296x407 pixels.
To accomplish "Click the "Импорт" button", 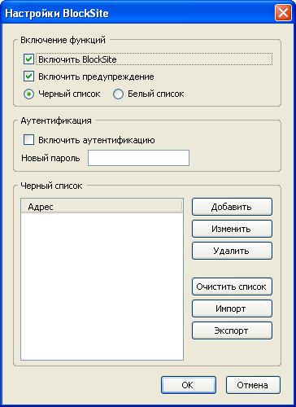I will [x=232, y=309].
